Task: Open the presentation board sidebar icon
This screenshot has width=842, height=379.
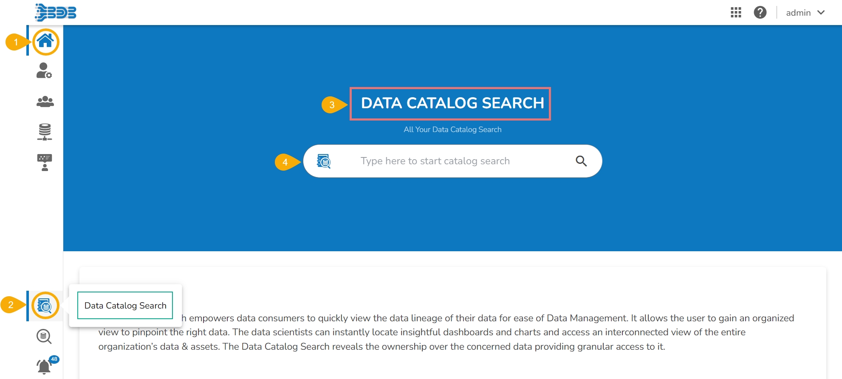Action: pos(45,162)
